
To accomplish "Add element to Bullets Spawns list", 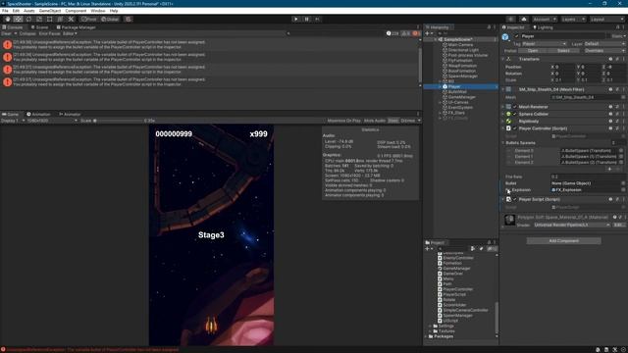I will (609, 170).
